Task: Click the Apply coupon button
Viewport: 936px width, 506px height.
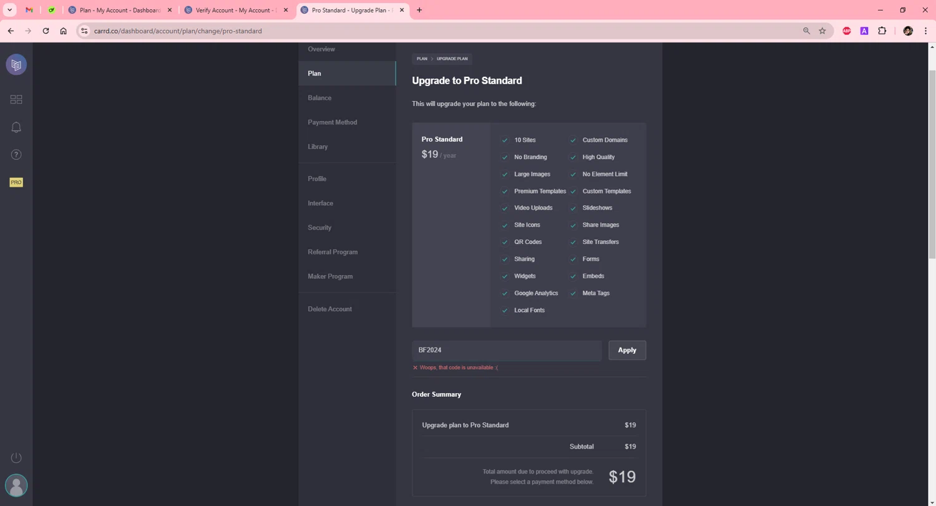Action: (x=627, y=350)
